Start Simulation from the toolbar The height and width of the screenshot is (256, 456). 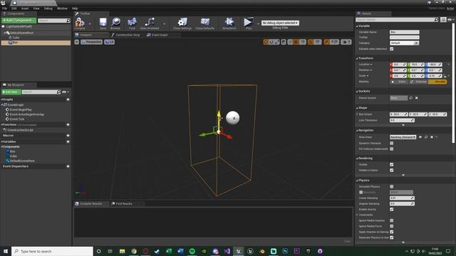(229, 23)
